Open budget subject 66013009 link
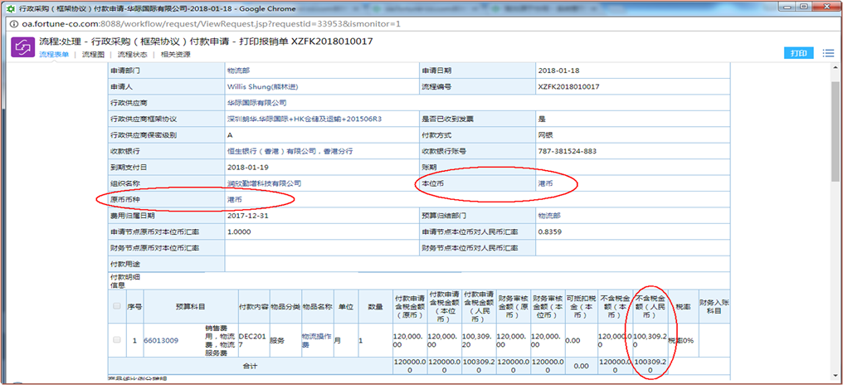Screen dimensions: 843x385 [161, 340]
